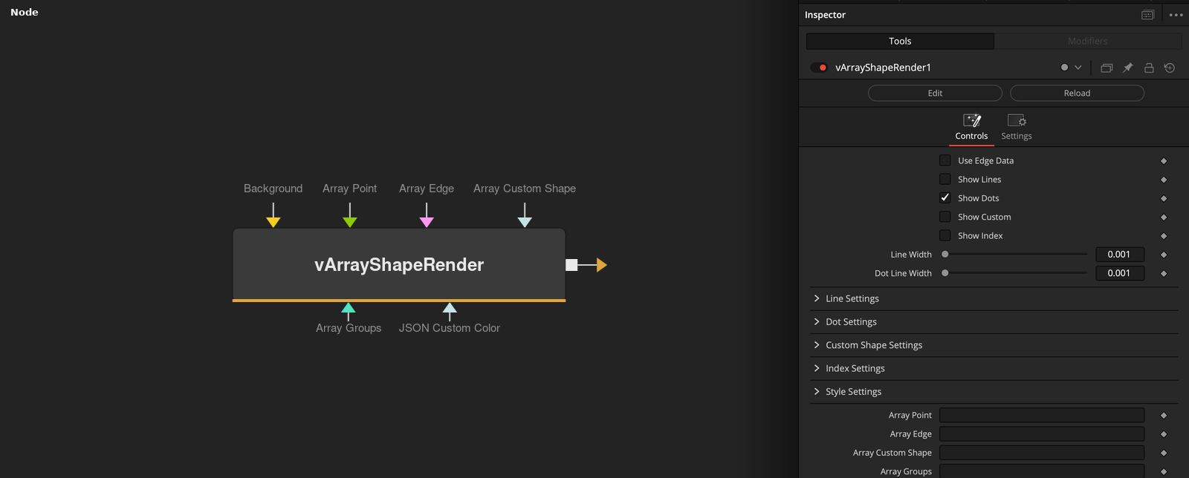Click the green Array Point input arrow
Viewport: 1189px width, 478px height.
point(350,222)
